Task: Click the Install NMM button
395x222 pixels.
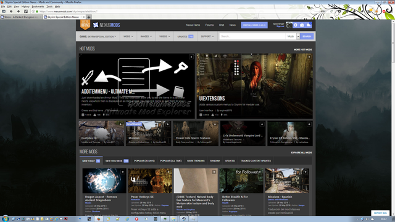Action: click(x=254, y=25)
